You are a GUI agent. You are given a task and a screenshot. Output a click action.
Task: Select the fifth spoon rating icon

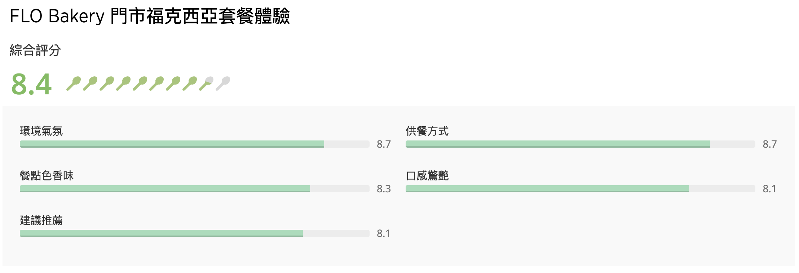tap(140, 84)
